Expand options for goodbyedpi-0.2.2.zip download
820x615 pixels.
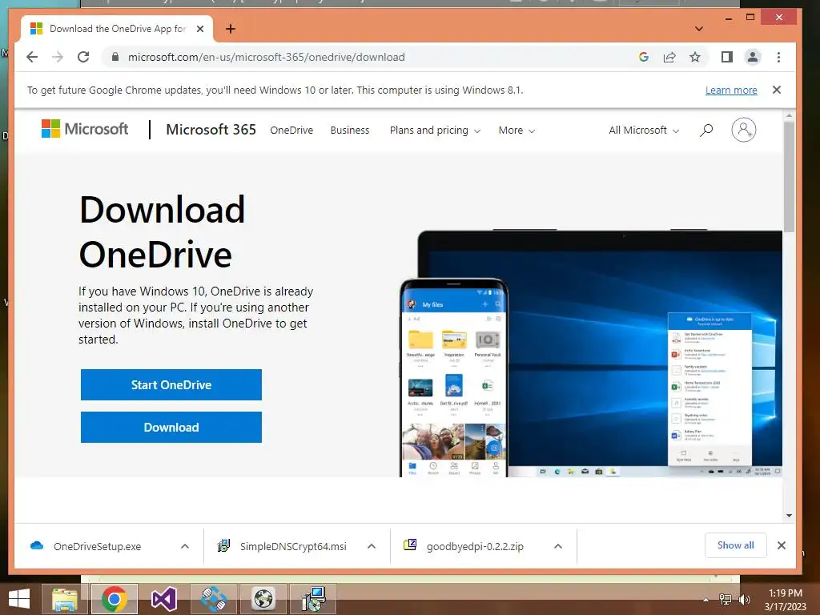click(558, 546)
